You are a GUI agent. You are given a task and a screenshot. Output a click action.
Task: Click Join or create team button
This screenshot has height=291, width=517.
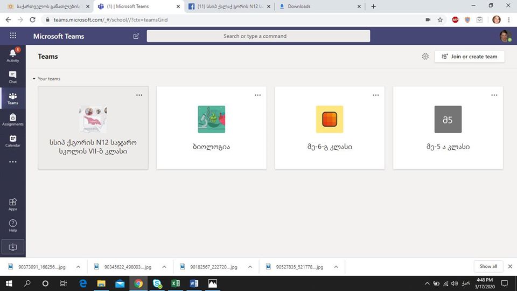pos(470,57)
